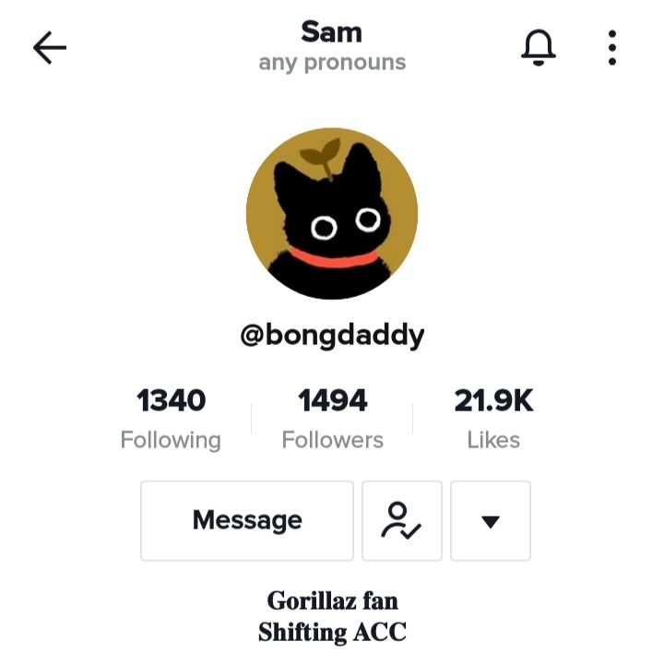The width and height of the screenshot is (664, 664).
Task: Open the black cat profile picture
Action: coord(332,213)
